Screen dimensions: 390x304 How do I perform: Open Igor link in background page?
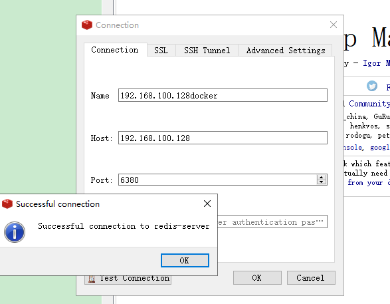(376, 63)
